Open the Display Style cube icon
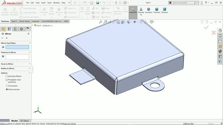 point(129,22)
